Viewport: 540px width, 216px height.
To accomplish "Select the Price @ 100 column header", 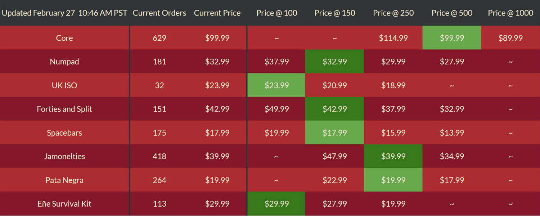I will click(277, 13).
